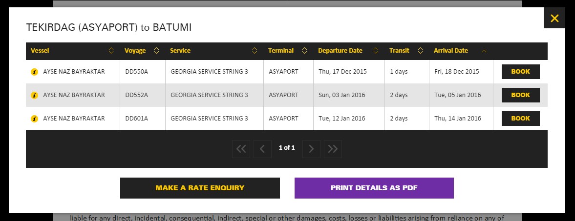Sort schedule by Transit time

420,51
